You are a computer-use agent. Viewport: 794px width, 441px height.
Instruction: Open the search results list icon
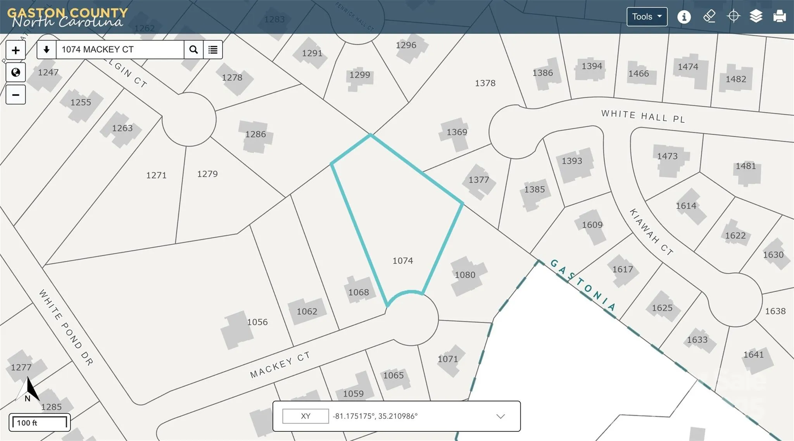(213, 50)
